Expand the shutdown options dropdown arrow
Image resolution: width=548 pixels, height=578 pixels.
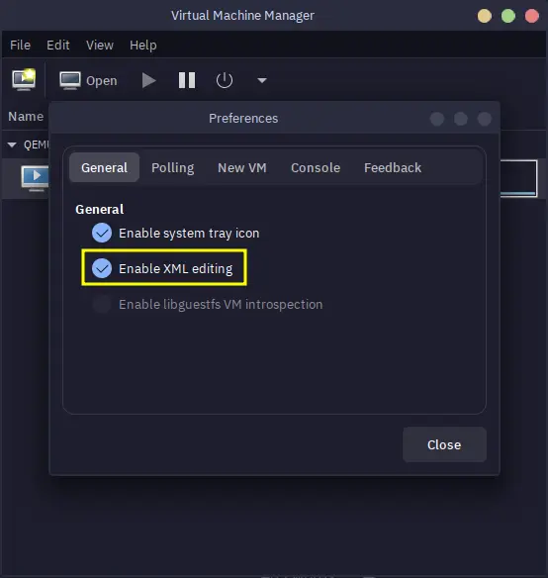coord(262,80)
